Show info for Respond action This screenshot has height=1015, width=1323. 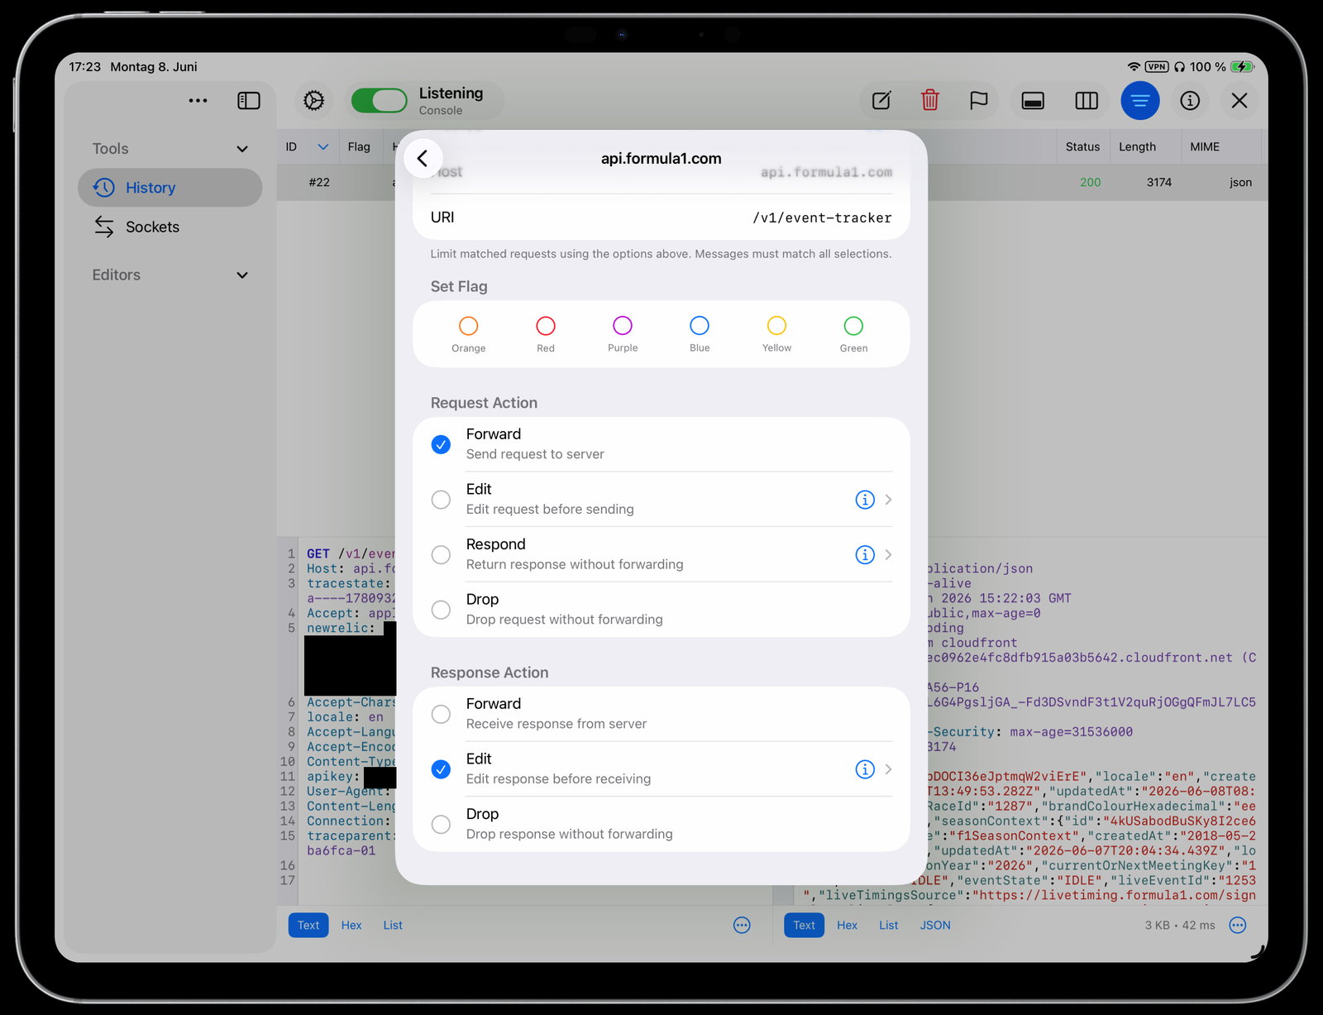pos(865,554)
